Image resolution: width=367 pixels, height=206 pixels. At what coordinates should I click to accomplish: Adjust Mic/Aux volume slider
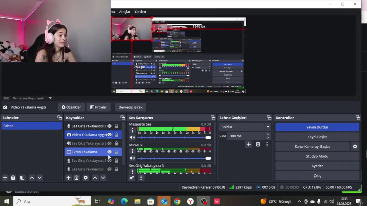tap(174, 158)
